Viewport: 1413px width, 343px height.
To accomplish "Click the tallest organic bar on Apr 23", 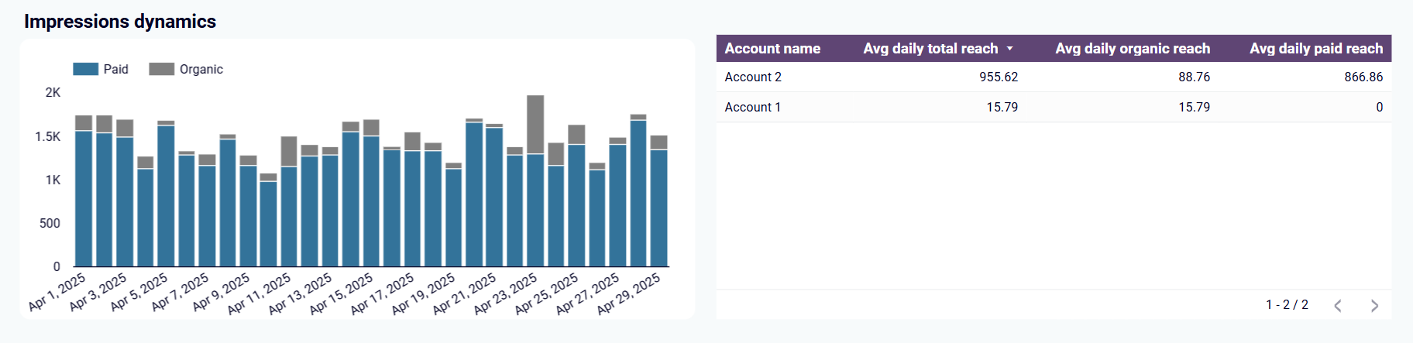I will pos(535,124).
